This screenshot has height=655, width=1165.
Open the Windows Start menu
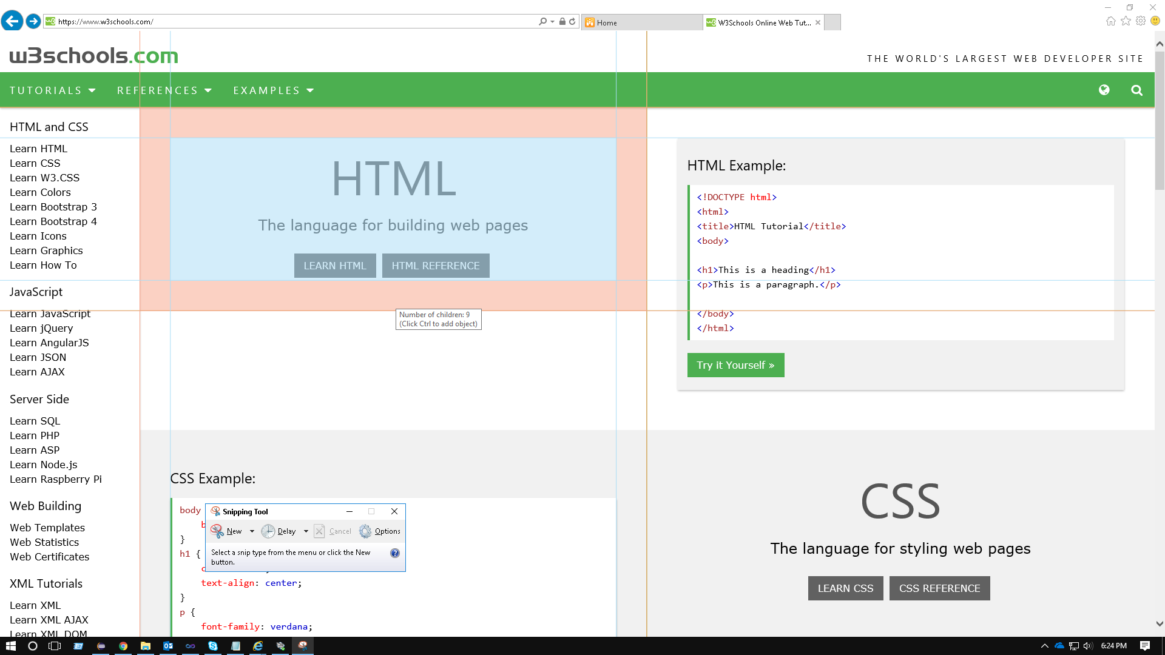pyautogui.click(x=10, y=646)
